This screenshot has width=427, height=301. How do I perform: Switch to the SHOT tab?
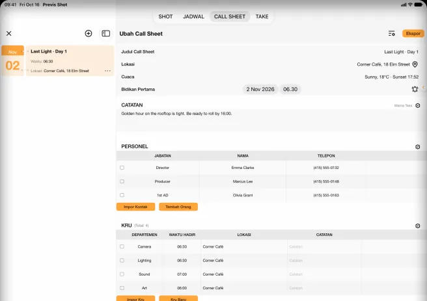tap(165, 17)
